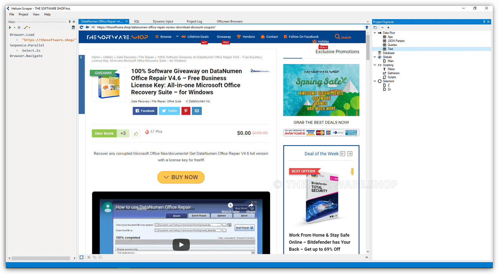Close the Main panel

(x=74, y=22)
